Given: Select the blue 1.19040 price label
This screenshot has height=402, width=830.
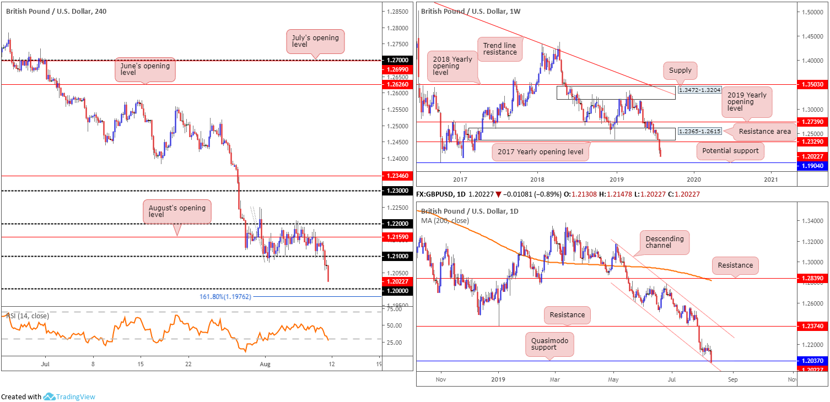Looking at the screenshot, I should point(811,166).
